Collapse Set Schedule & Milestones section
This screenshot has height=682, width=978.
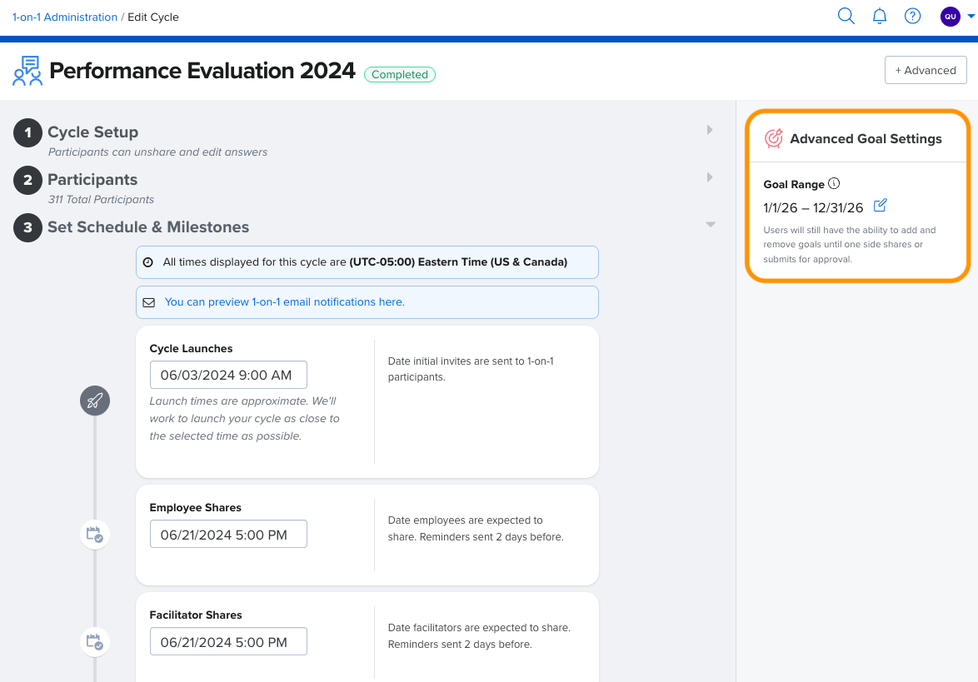tap(710, 225)
